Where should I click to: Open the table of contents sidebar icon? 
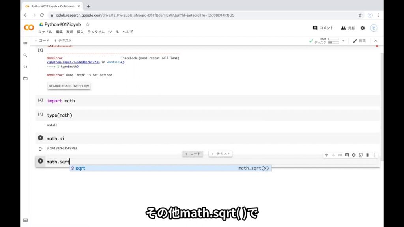tap(25, 43)
